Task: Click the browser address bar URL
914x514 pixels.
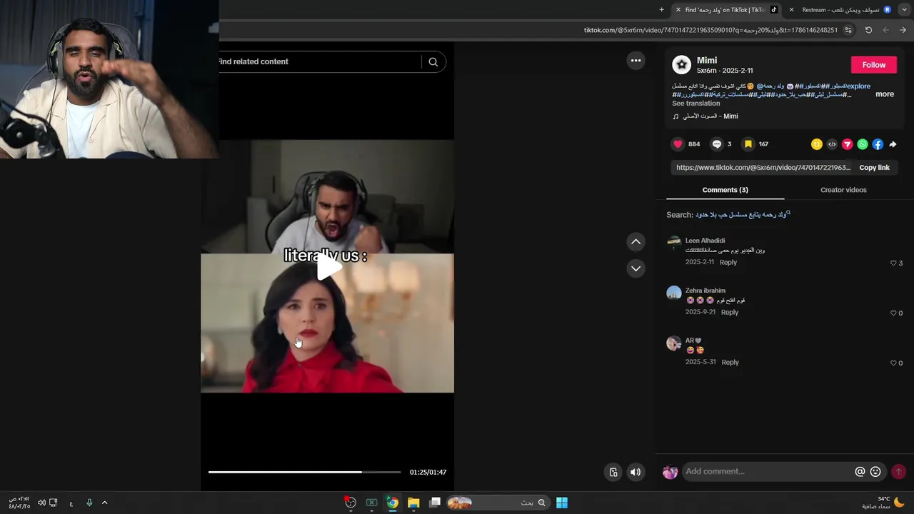Action: click(710, 30)
